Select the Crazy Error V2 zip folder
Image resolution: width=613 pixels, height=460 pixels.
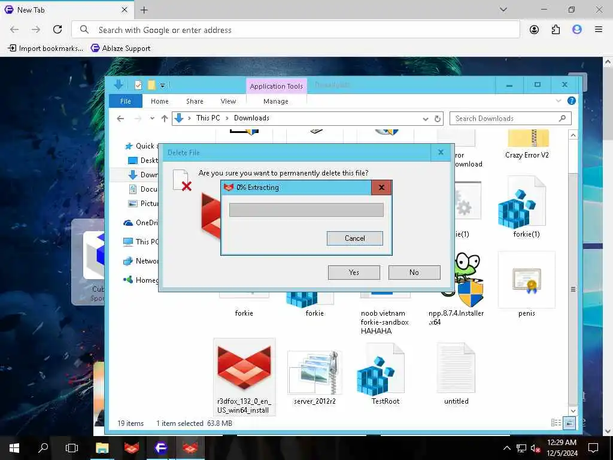527,145
